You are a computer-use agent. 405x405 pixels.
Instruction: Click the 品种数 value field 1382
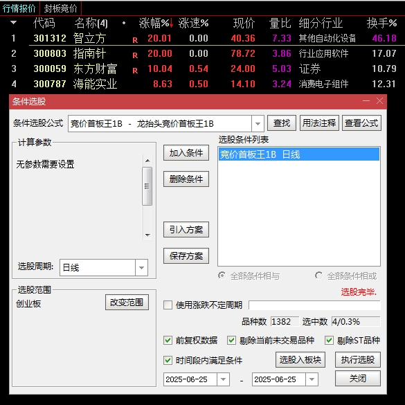[x=285, y=321]
